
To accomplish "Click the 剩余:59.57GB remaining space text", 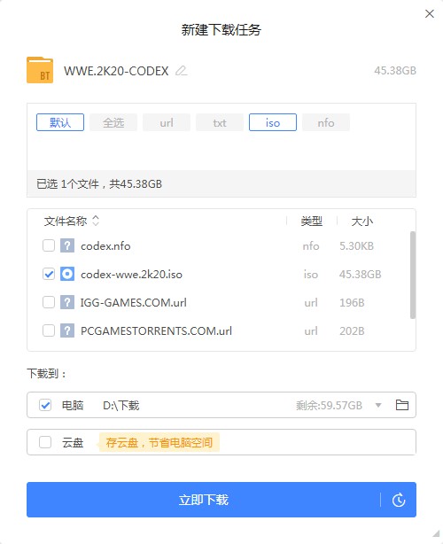I will [x=329, y=405].
